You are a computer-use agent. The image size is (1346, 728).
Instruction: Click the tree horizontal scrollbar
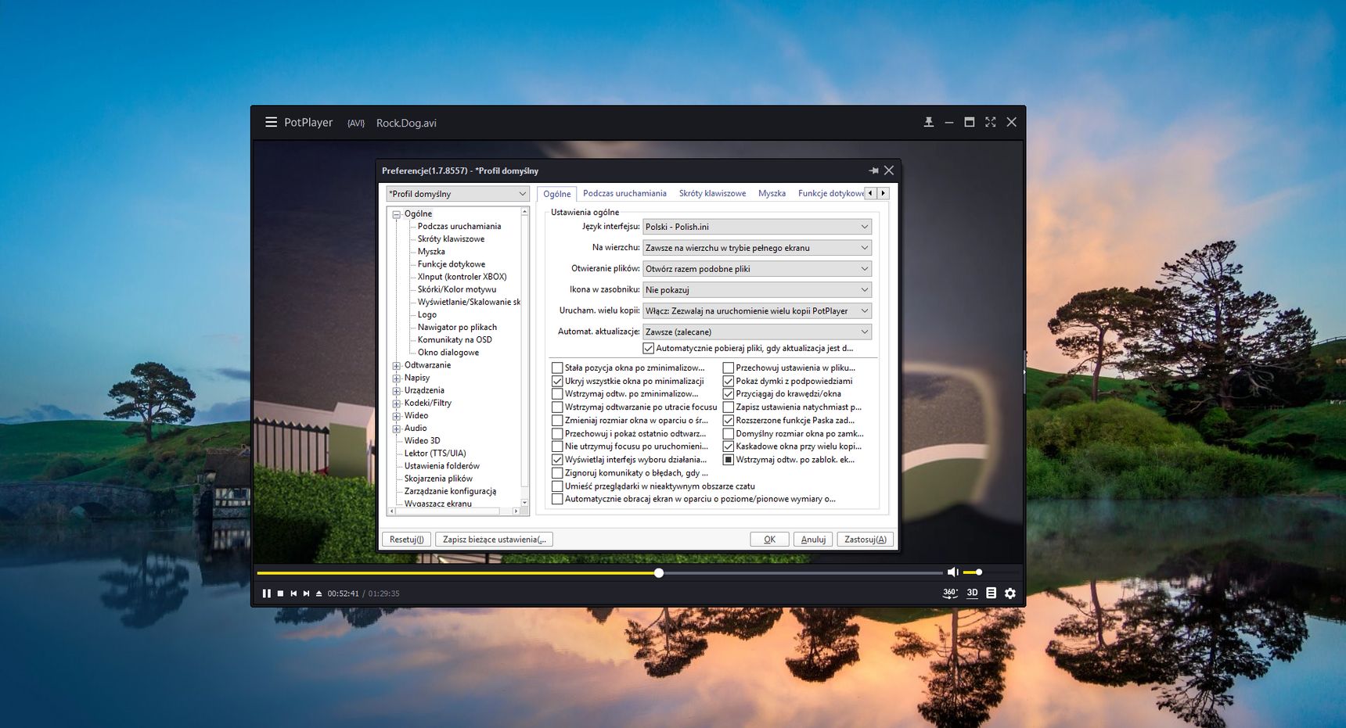tap(452, 511)
